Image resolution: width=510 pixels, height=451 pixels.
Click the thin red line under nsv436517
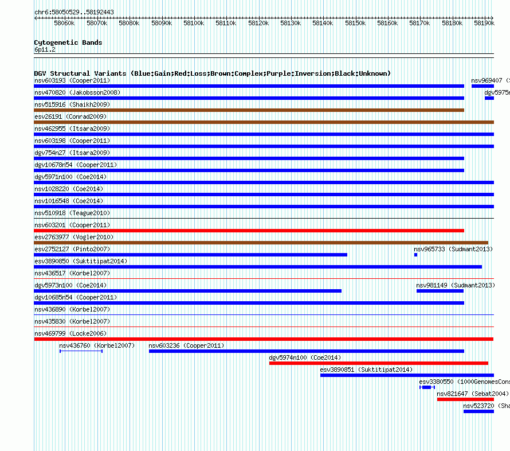pos(264,279)
